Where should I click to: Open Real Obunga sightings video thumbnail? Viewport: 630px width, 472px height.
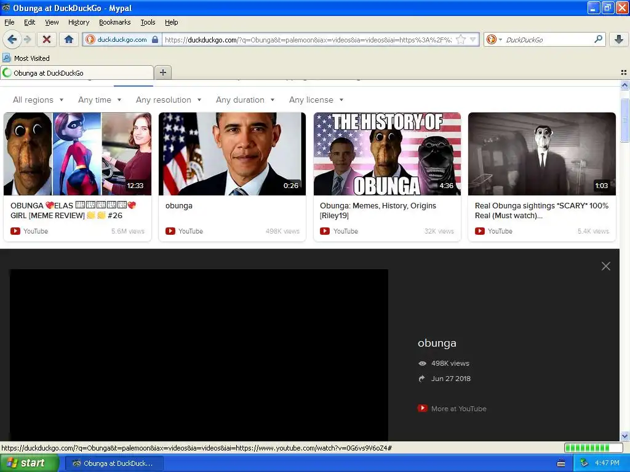(542, 154)
